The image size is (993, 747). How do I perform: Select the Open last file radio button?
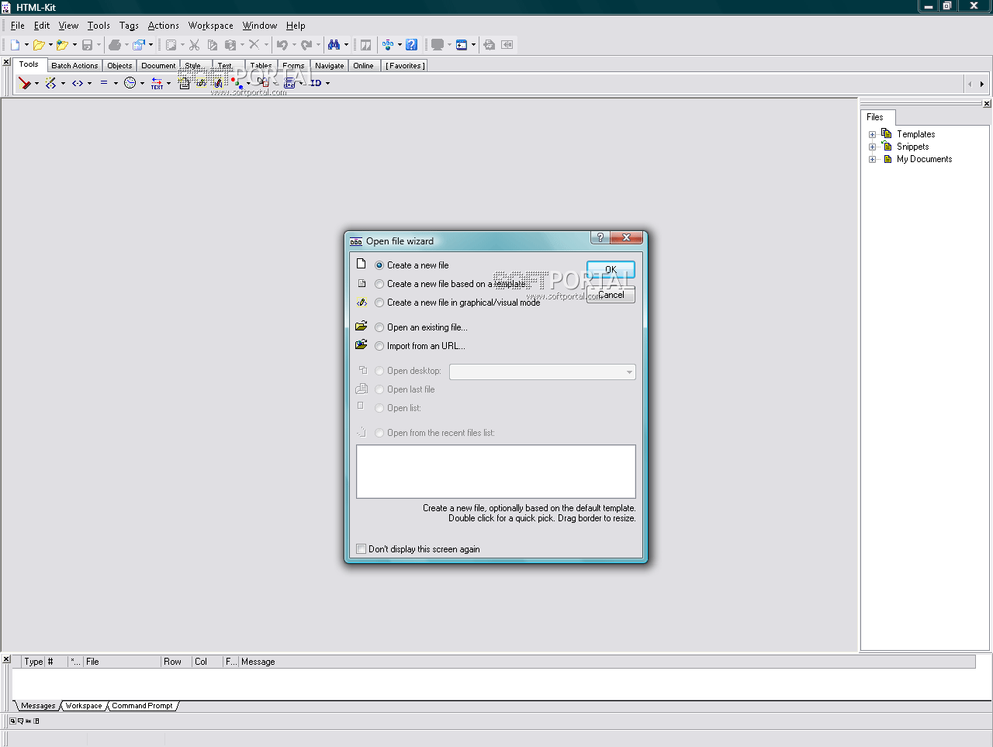379,389
